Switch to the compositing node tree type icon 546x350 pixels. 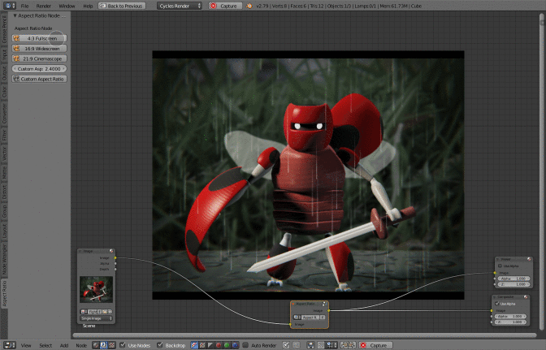click(x=103, y=345)
